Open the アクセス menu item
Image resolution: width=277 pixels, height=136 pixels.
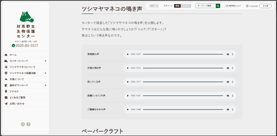[x=14, y=91]
